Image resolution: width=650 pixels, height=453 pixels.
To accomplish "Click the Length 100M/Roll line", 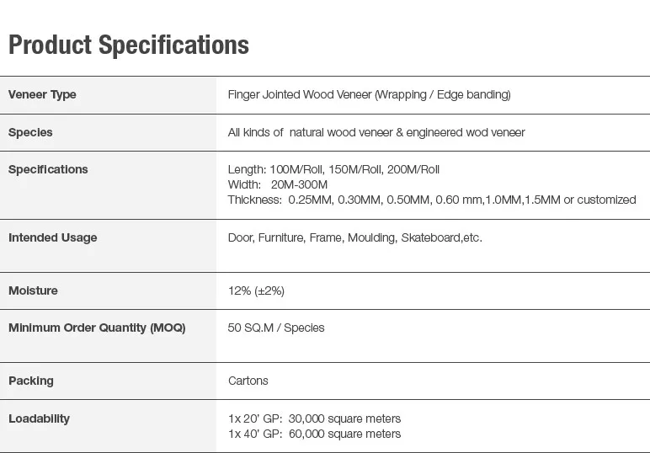I will (x=333, y=169).
